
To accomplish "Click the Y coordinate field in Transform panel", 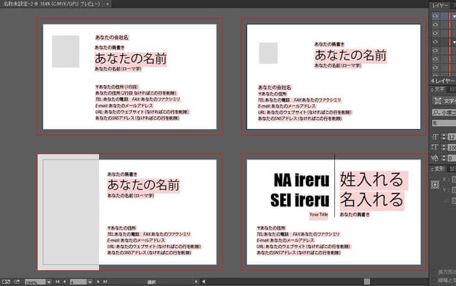I will pyautogui.click(x=453, y=190).
